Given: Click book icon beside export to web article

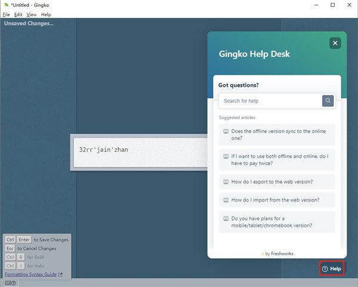Looking at the screenshot, I should tap(226, 182).
